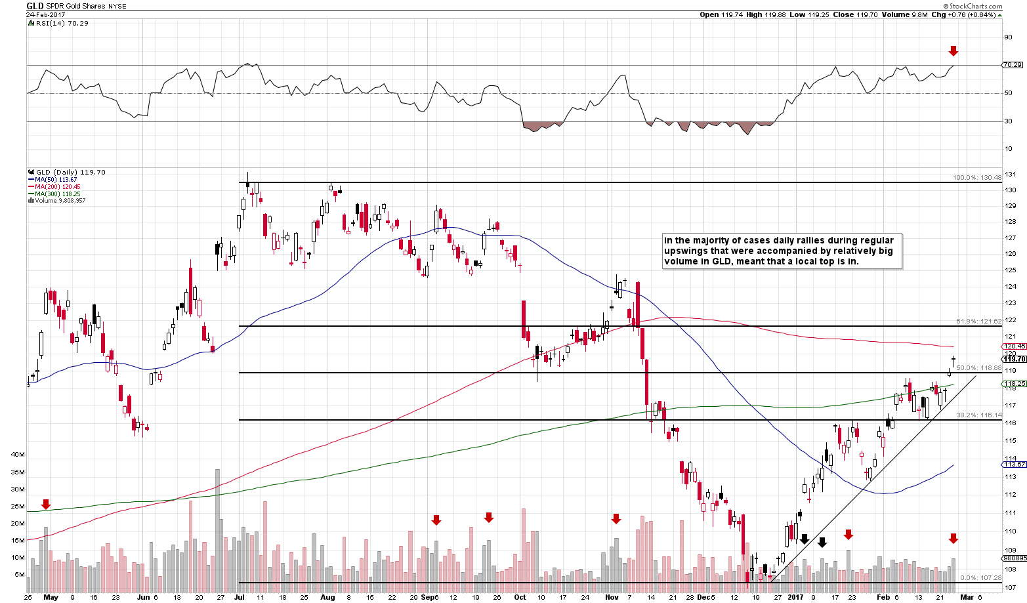
Task: Click the 40M label on volume axis
Action: pos(18,455)
